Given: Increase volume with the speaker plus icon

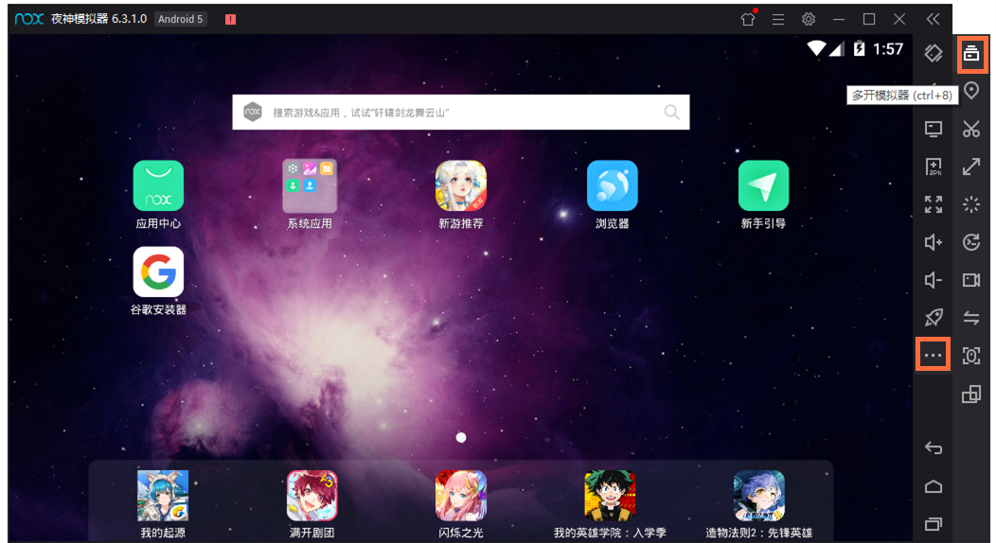Looking at the screenshot, I should [934, 241].
